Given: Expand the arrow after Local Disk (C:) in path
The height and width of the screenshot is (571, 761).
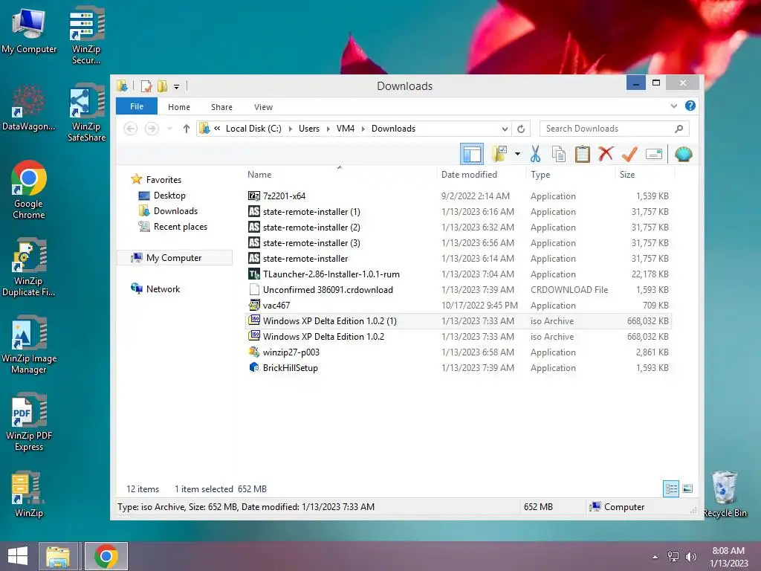Looking at the screenshot, I should point(291,129).
